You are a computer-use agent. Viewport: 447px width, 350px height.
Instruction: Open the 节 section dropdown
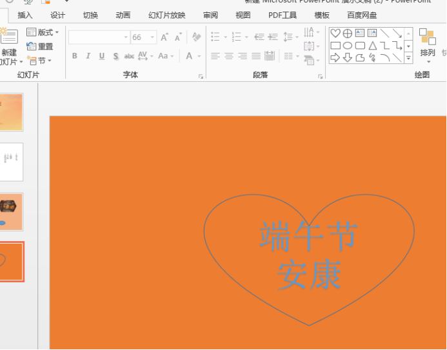(x=39, y=61)
